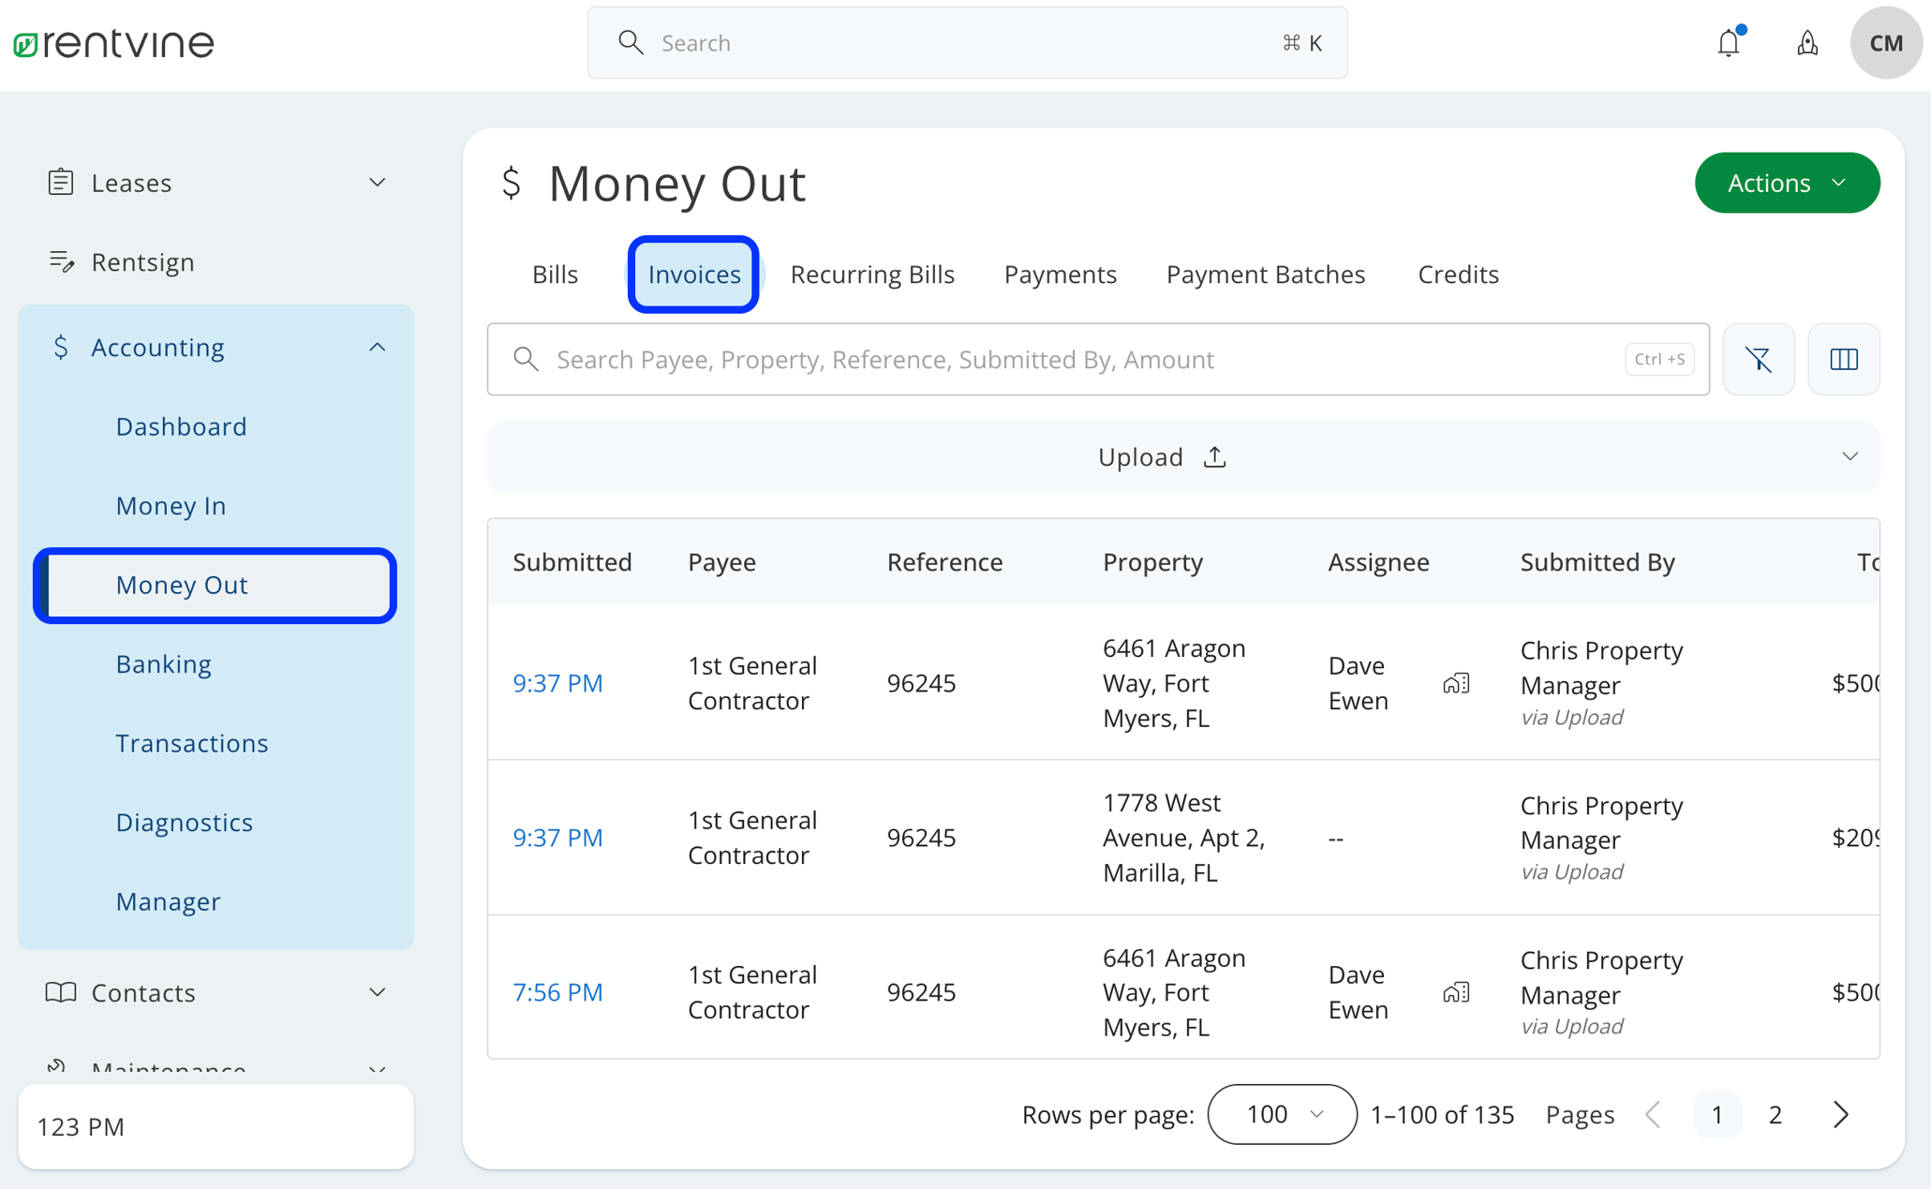The height and width of the screenshot is (1189, 1931).
Task: Click the property icon next to Dave Ewen
Action: pos(1455,682)
